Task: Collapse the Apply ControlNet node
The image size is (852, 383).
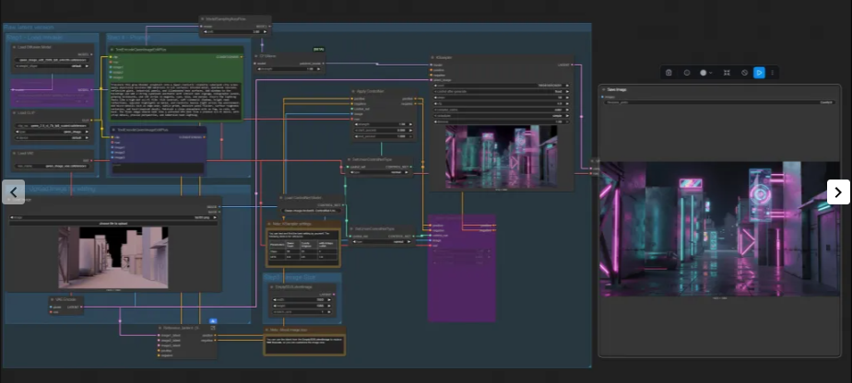Action: [353, 91]
